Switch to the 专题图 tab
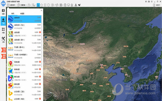This screenshot has height=101, width=162. pos(22,13)
